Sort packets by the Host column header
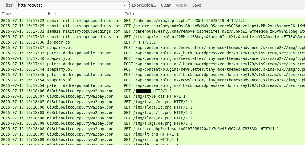The height and width of the screenshot is (145, 305). pyautogui.click(x=84, y=14)
